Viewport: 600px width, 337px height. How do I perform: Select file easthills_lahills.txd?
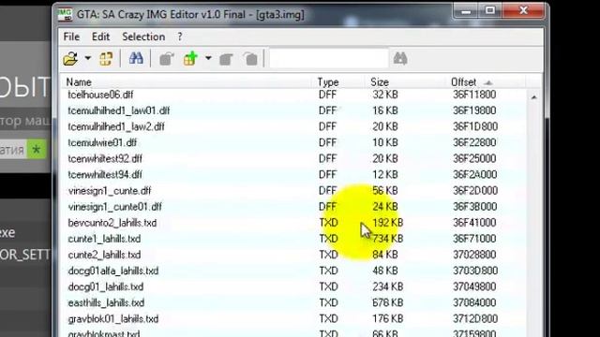(x=106, y=303)
